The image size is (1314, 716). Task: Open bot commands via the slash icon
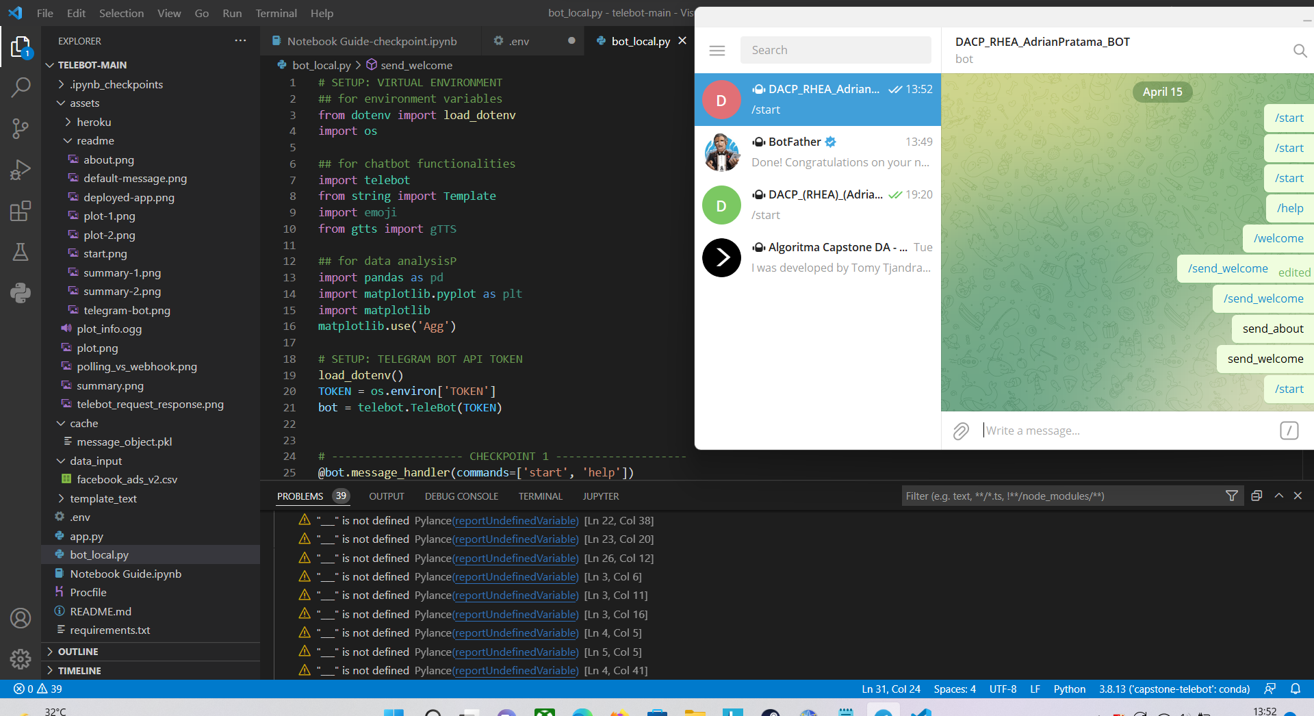pos(1289,431)
